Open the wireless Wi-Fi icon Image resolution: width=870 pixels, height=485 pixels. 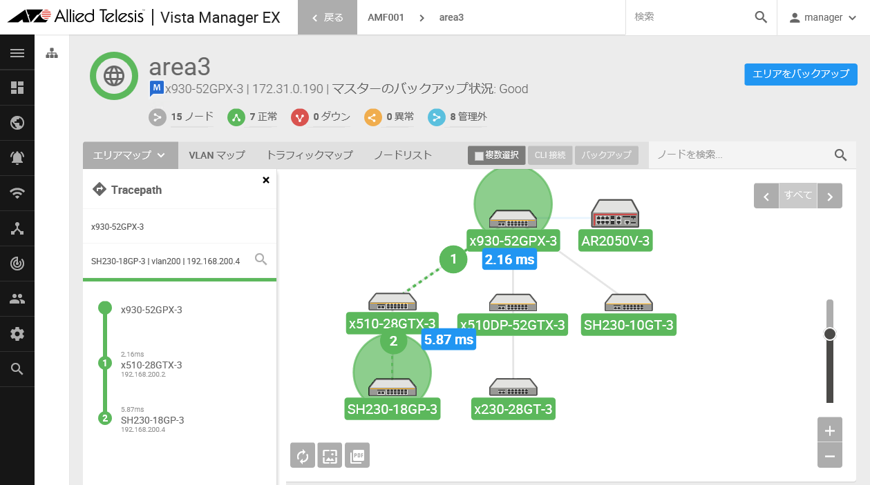coord(17,193)
